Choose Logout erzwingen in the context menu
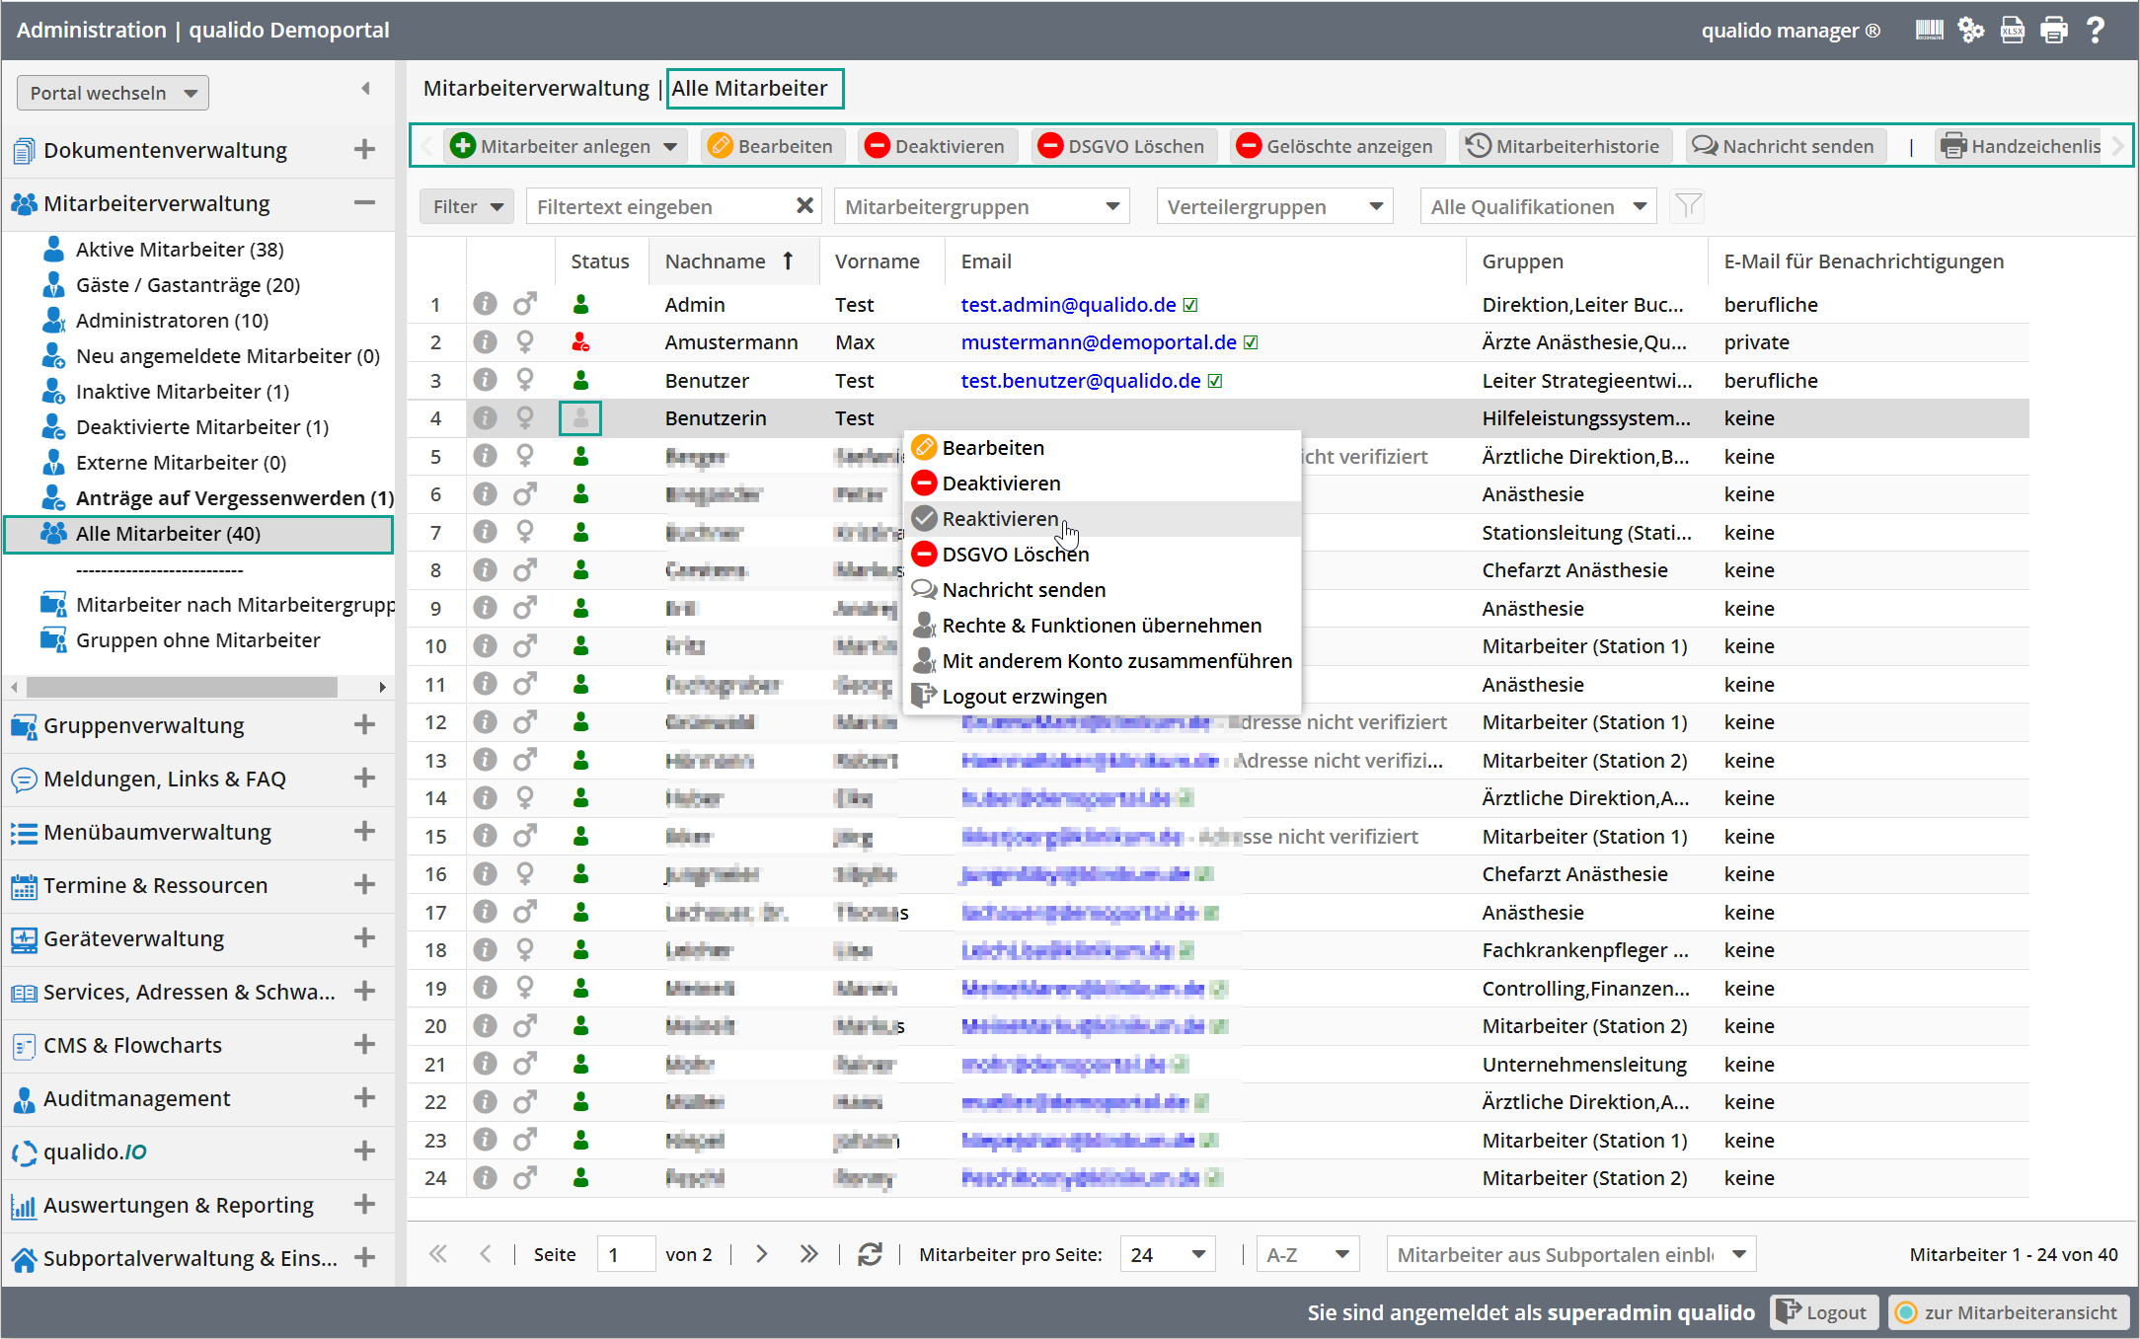This screenshot has width=2140, height=1339. [1102, 696]
